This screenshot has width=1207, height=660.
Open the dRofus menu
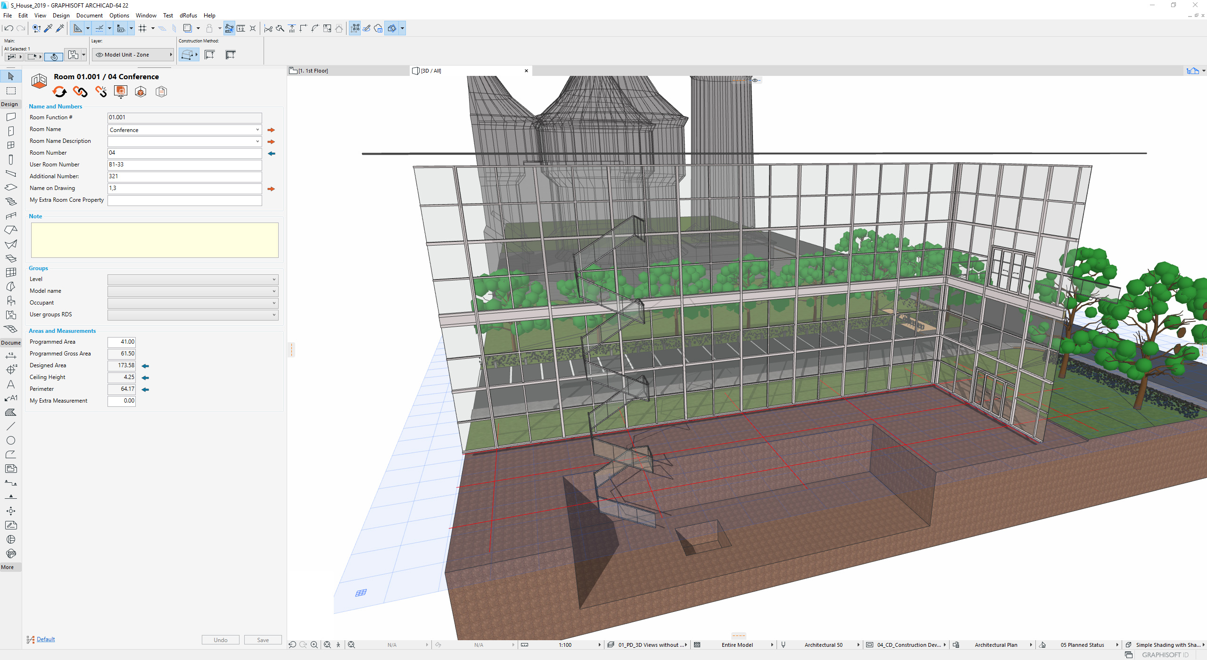coord(188,16)
